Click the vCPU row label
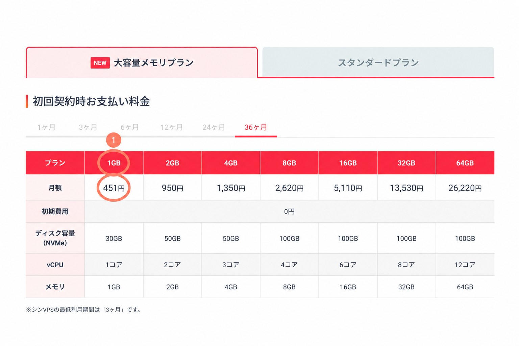Screen dimensions: 519x346 point(55,265)
